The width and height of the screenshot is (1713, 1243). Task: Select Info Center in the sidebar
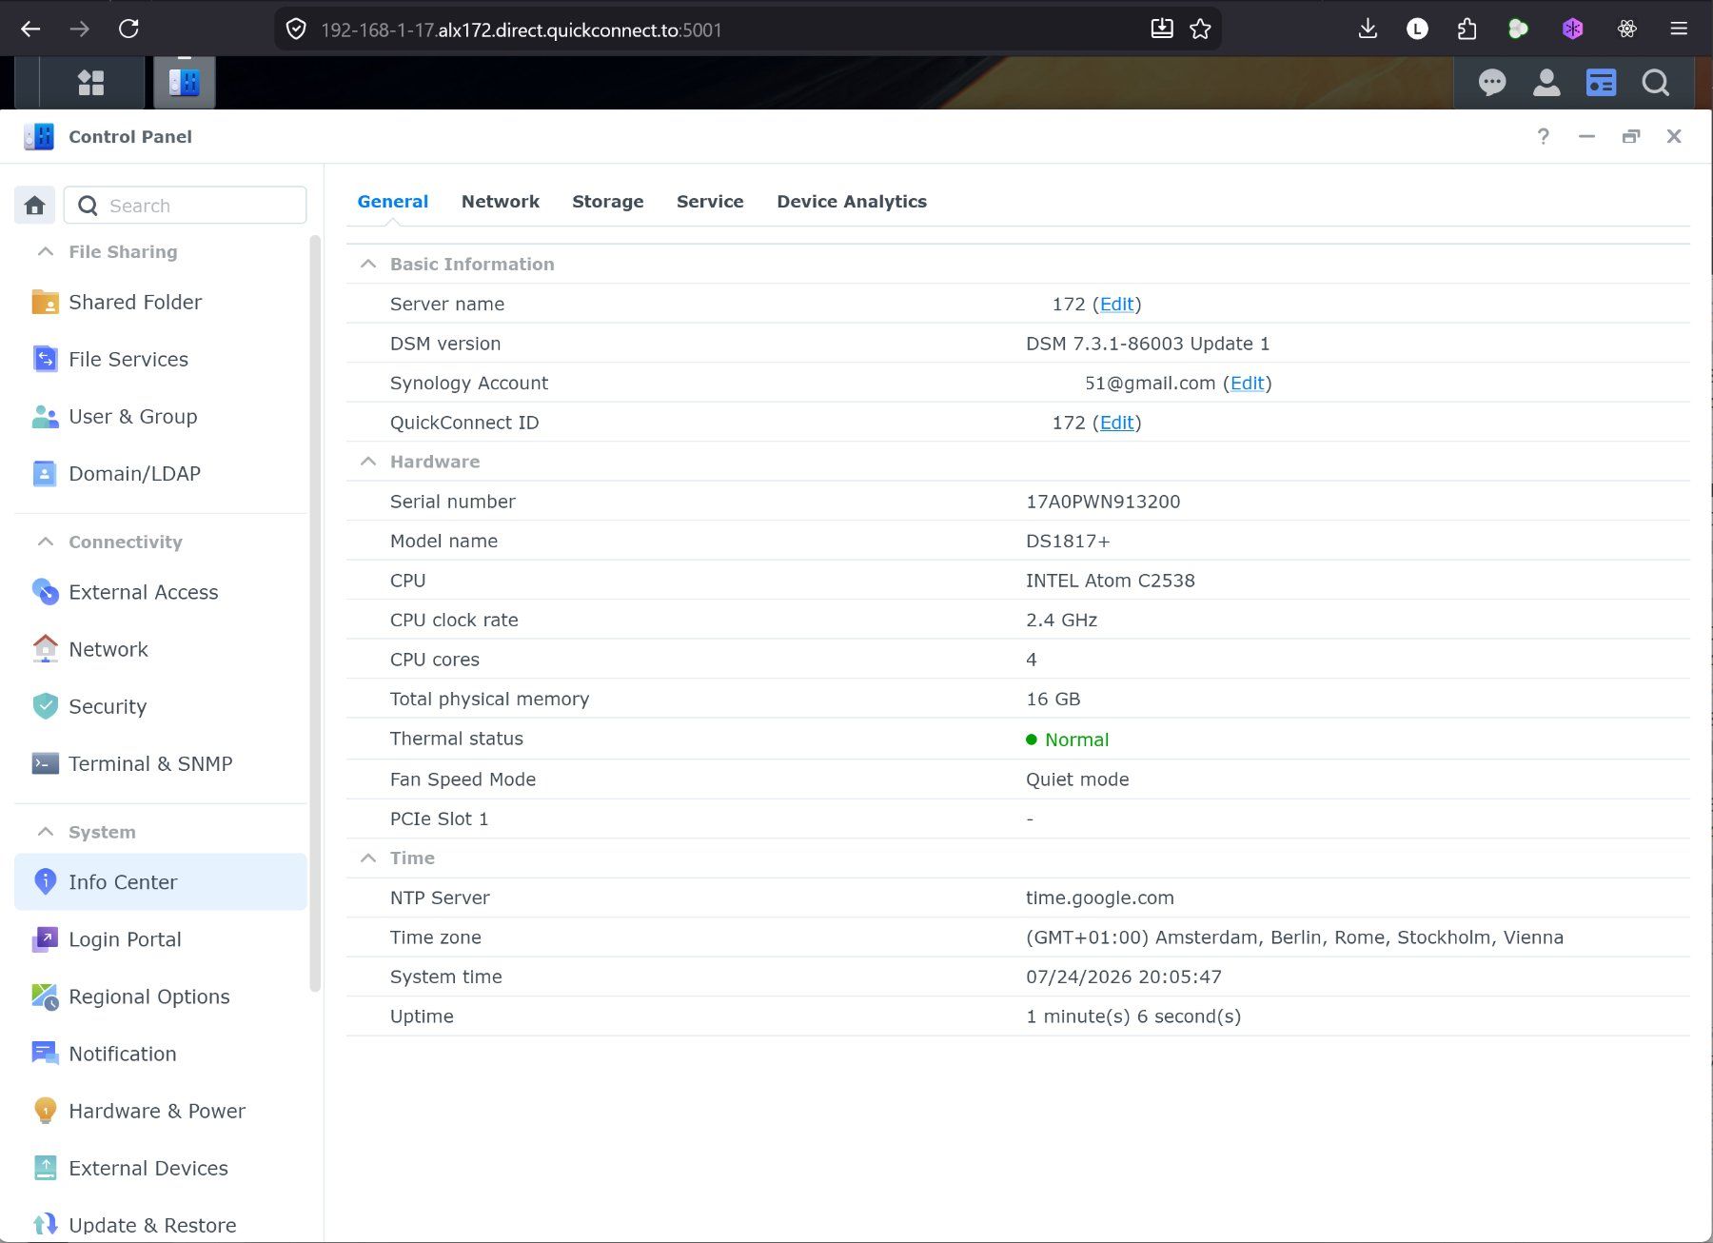coord(161,882)
